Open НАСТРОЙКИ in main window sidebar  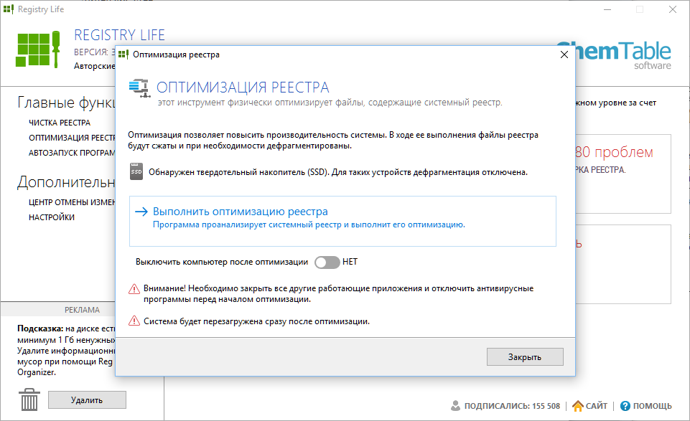pyautogui.click(x=52, y=217)
